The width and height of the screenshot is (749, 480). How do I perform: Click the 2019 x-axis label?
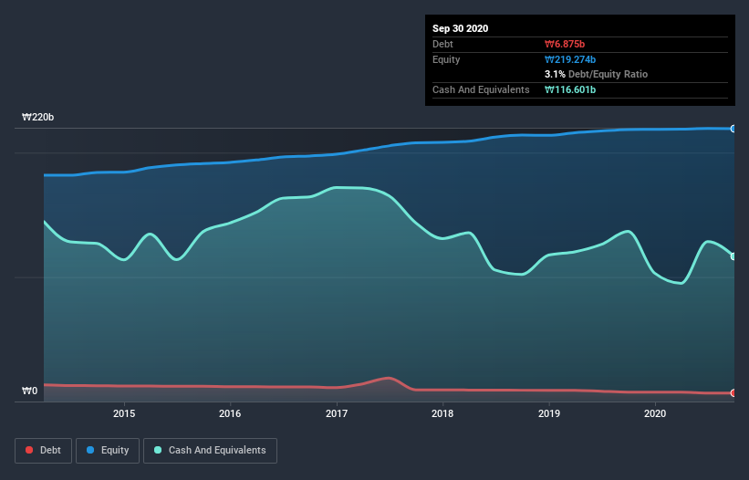[549, 413]
